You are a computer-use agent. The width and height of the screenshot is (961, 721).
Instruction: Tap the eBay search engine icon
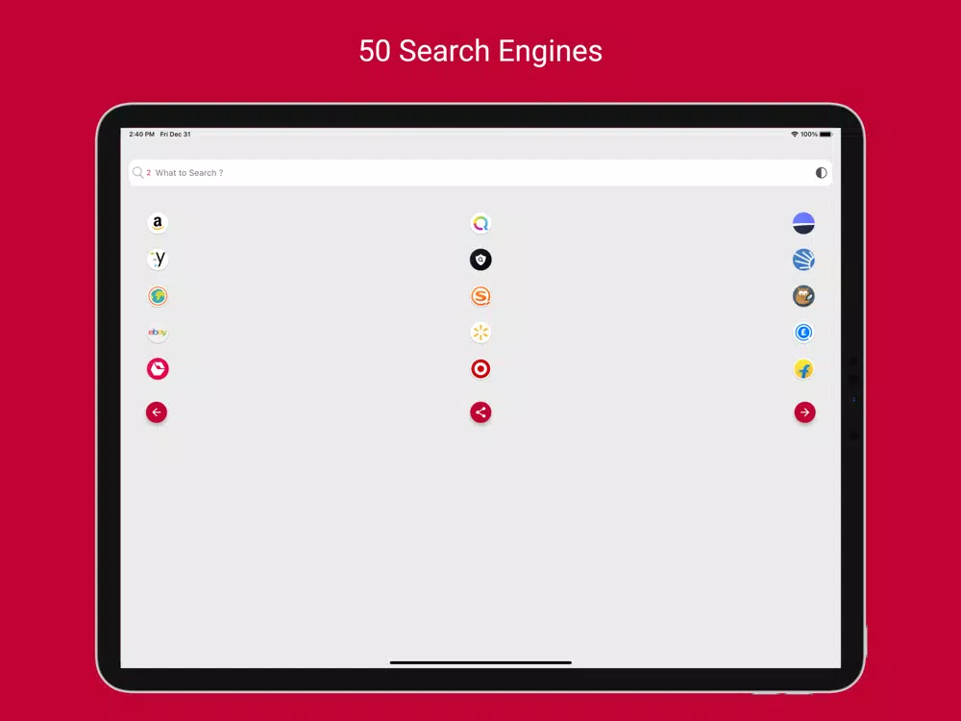[x=158, y=333]
